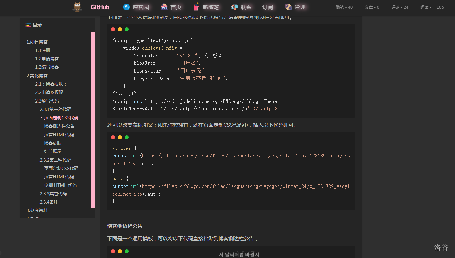Open the 订阅 menu item
Screen dimensions: 455x258
coord(267,7)
